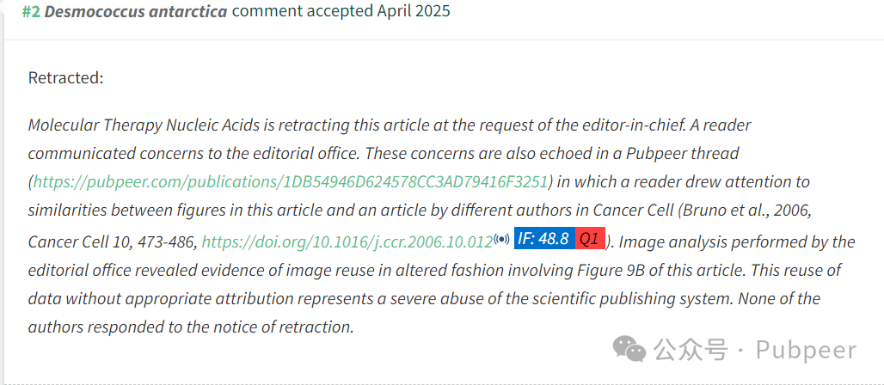
Task: Click the 'comment accepted April 2025' text
Action: click(341, 11)
